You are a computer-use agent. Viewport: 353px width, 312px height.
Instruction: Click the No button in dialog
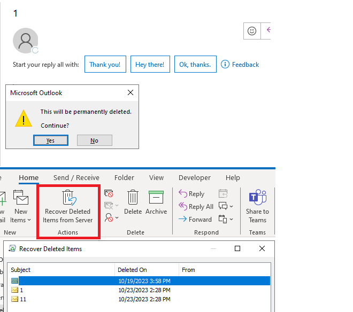[x=95, y=141]
